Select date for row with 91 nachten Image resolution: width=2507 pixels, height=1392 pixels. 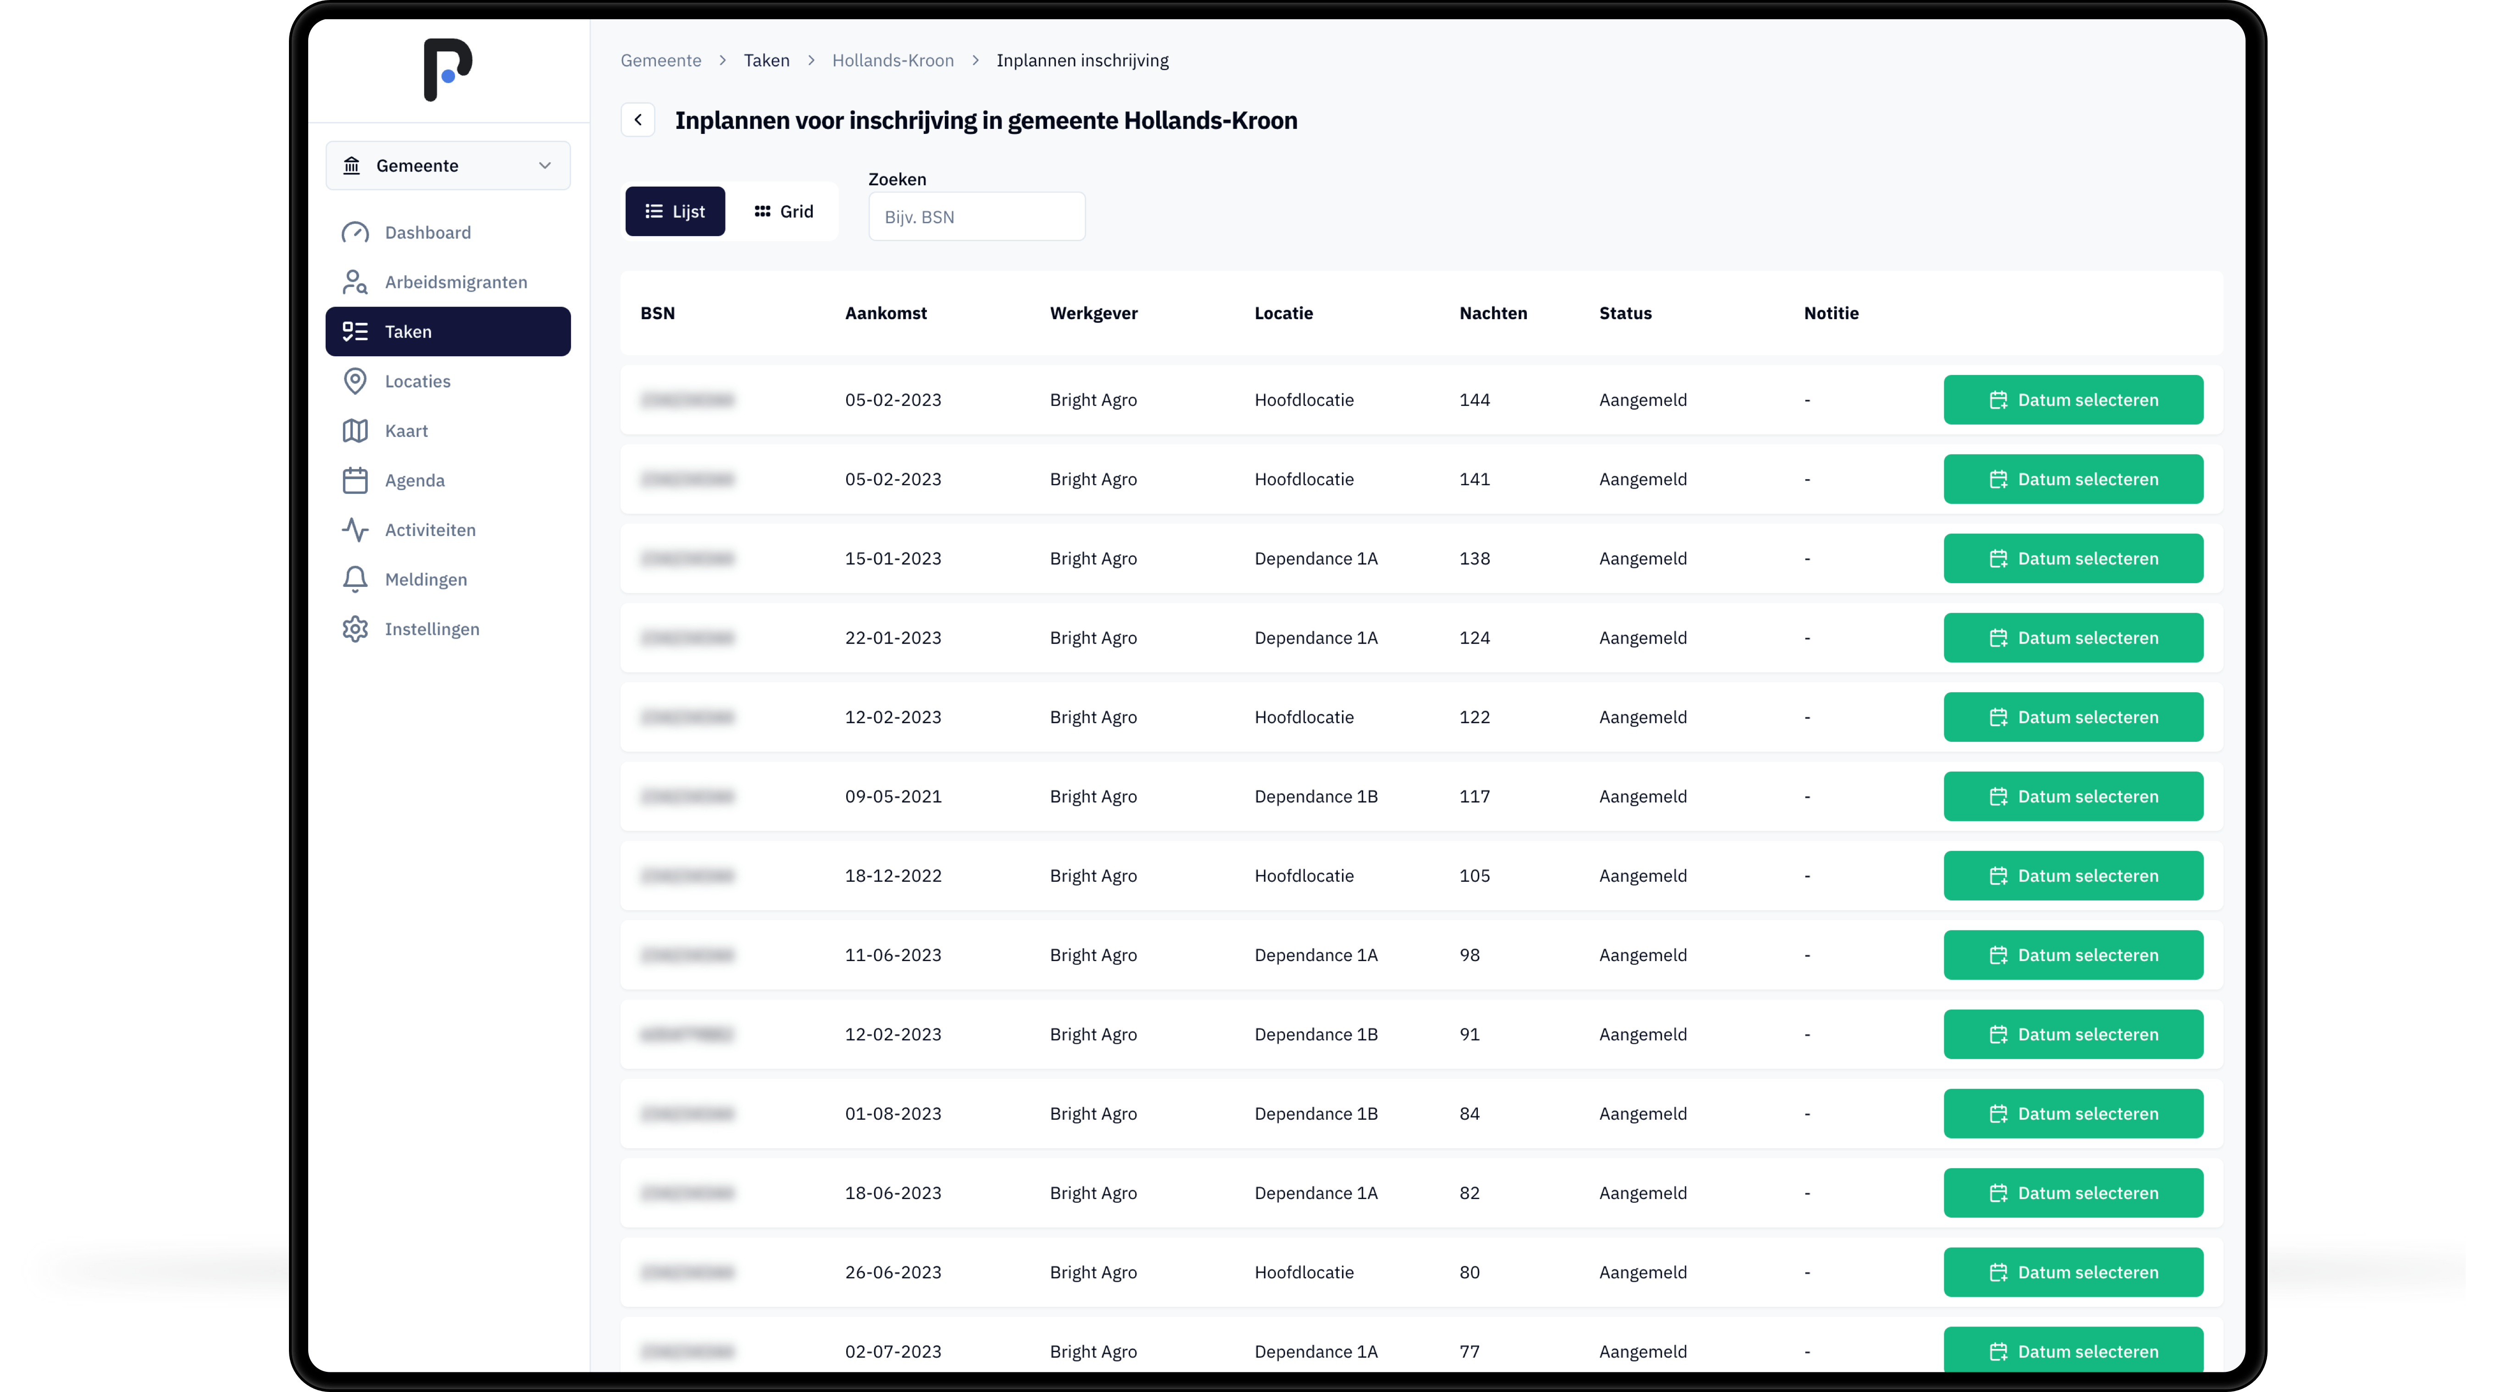click(2073, 1034)
